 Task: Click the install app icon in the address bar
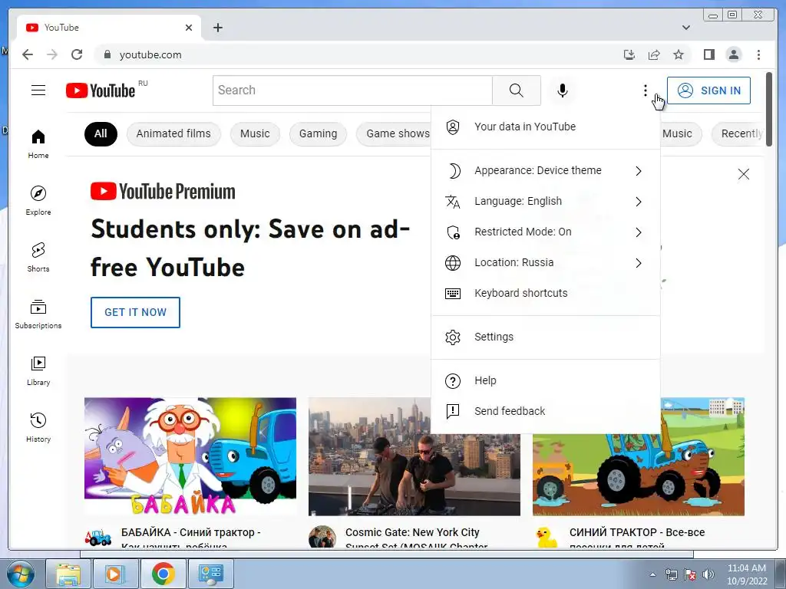coord(629,54)
